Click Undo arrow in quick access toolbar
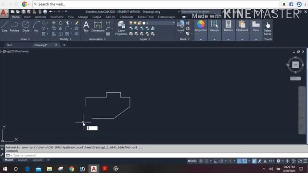 coord(51,12)
